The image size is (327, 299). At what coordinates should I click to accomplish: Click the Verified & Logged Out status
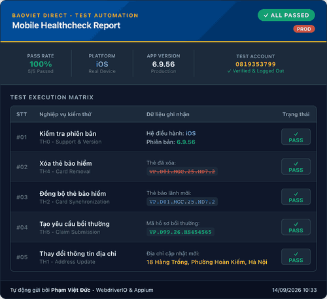pos(256,71)
